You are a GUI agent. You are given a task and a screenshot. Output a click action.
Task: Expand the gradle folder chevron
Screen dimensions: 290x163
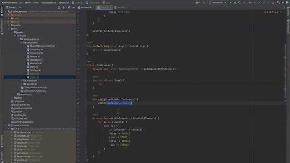(x=9, y=25)
